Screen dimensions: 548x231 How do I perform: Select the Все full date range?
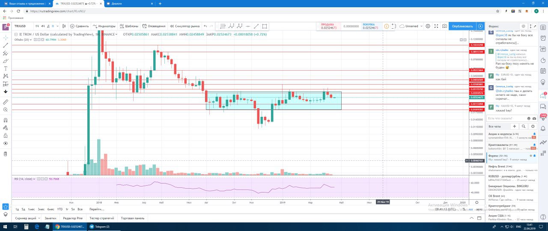[x=80, y=209]
